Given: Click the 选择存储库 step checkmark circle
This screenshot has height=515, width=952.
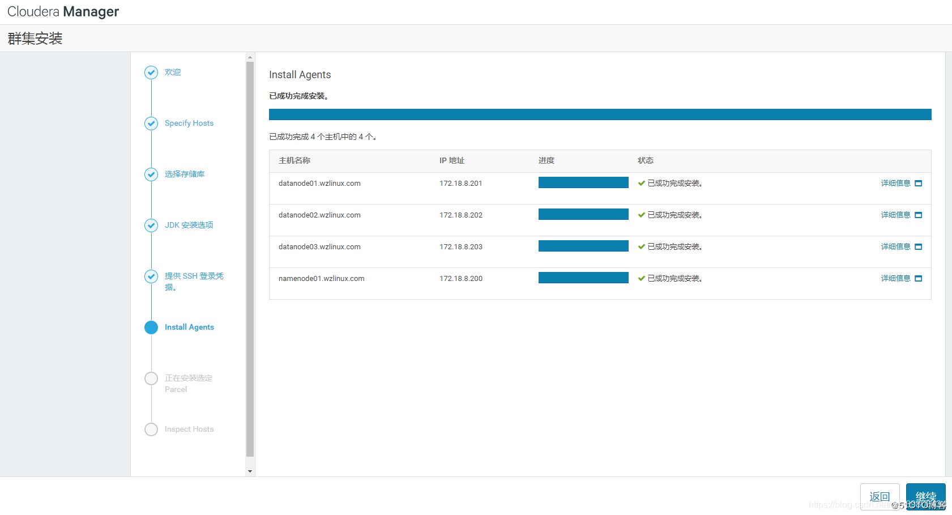Looking at the screenshot, I should coord(151,174).
